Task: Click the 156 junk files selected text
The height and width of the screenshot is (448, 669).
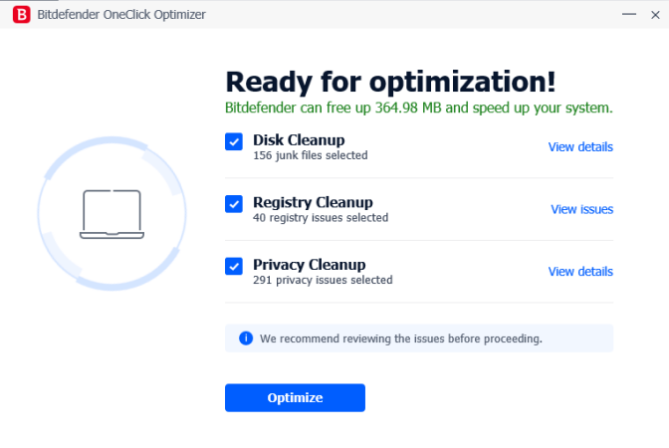Action: [x=311, y=155]
